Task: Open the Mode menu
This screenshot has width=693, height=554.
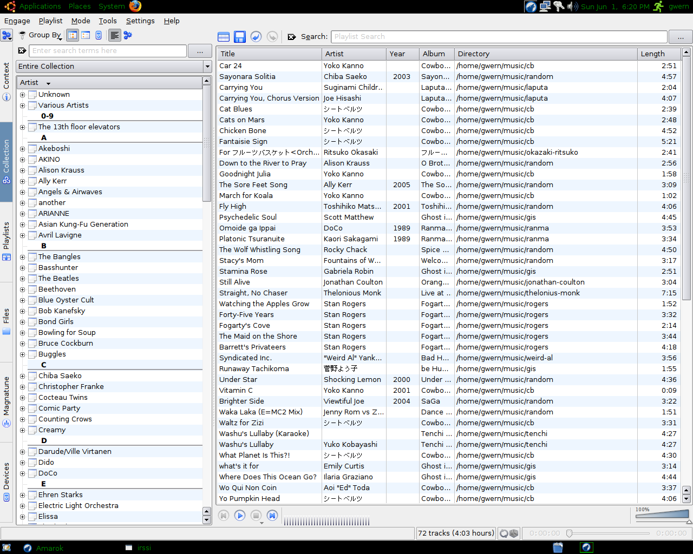Action: point(81,21)
